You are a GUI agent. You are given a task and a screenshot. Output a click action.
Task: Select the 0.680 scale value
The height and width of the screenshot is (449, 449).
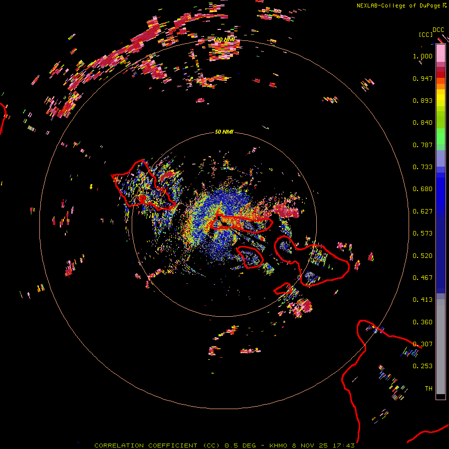point(423,189)
